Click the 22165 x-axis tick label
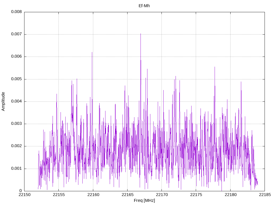The height and width of the screenshot is (204, 272). pos(127,195)
